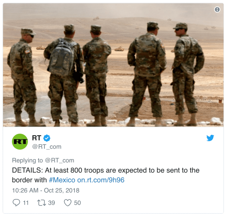Click the retweet count 39
The width and height of the screenshot is (227, 217).
pyautogui.click(x=52, y=203)
